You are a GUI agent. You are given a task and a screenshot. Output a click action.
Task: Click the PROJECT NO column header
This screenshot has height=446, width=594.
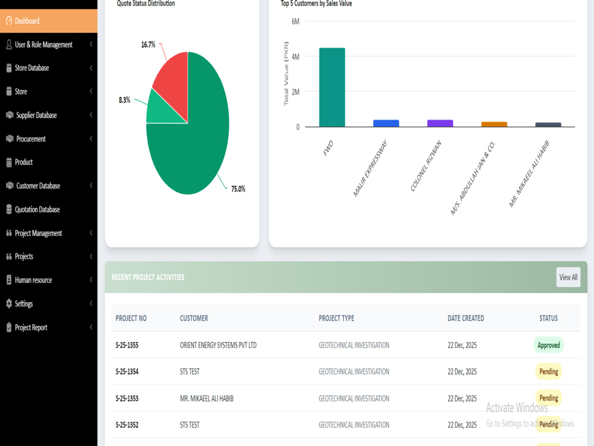pyautogui.click(x=131, y=318)
